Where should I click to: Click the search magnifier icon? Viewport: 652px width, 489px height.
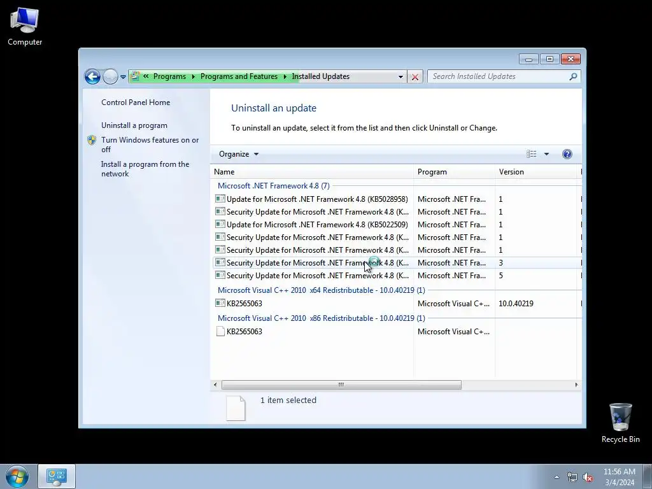[573, 76]
